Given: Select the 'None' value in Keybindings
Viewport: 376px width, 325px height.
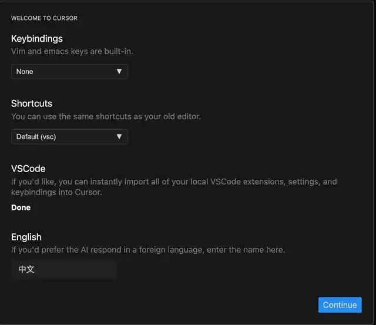Looking at the screenshot, I should [25, 72].
